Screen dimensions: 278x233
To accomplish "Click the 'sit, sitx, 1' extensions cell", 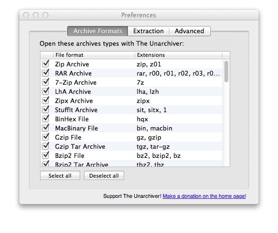I will point(152,110).
